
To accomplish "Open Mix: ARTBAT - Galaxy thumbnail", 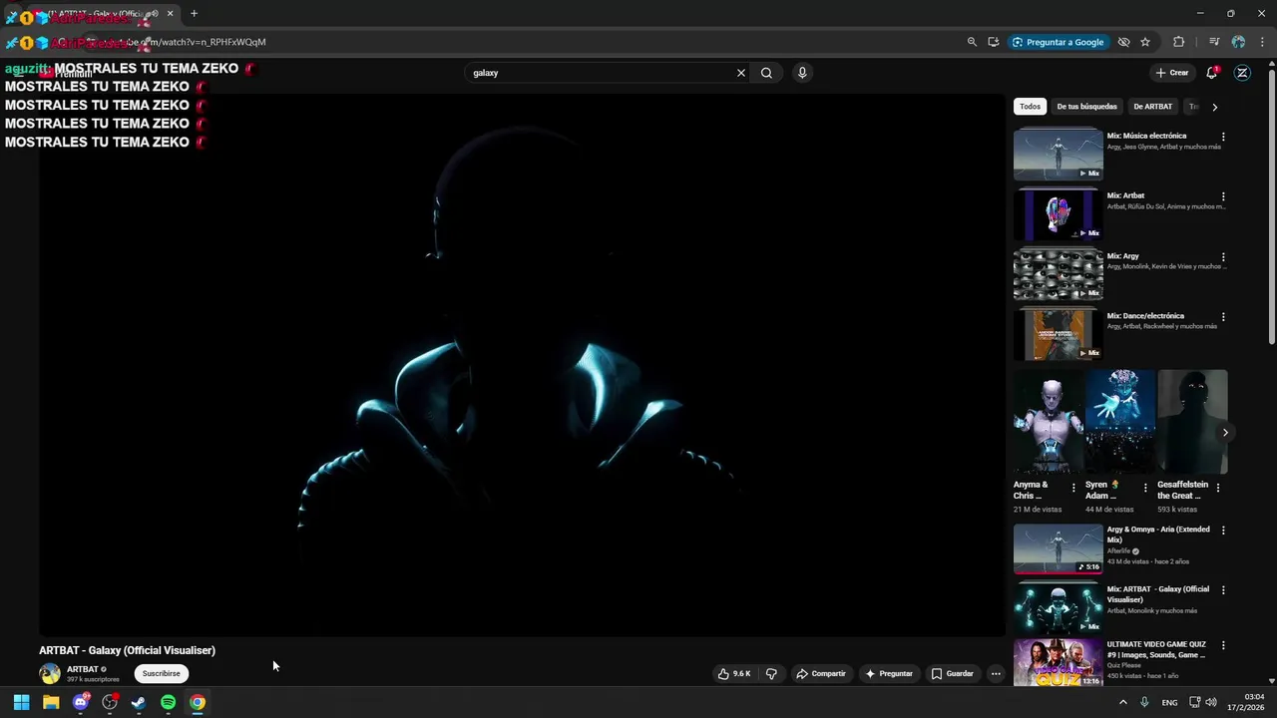I will (x=1059, y=608).
